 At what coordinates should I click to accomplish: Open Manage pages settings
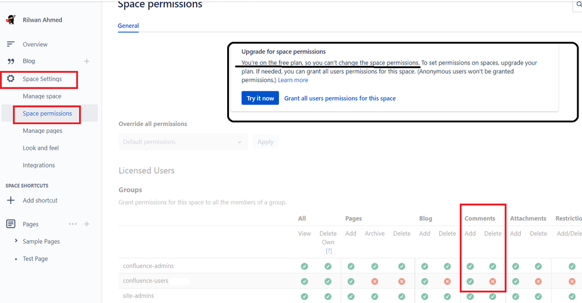(43, 131)
